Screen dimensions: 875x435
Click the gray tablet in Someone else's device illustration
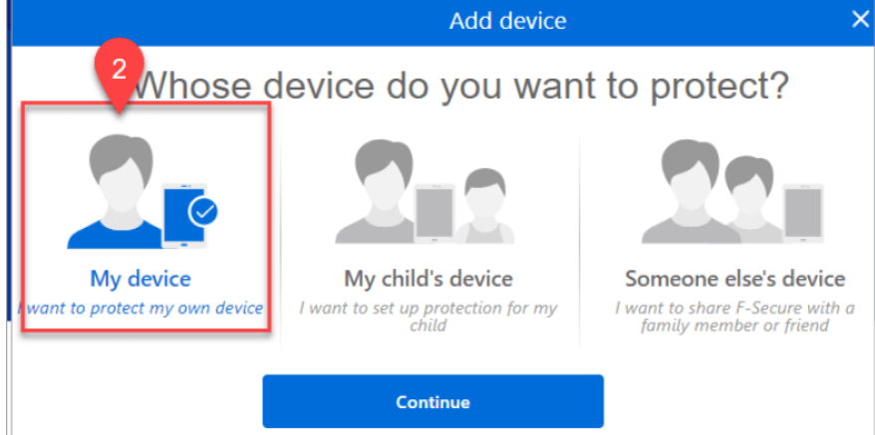coord(803,214)
